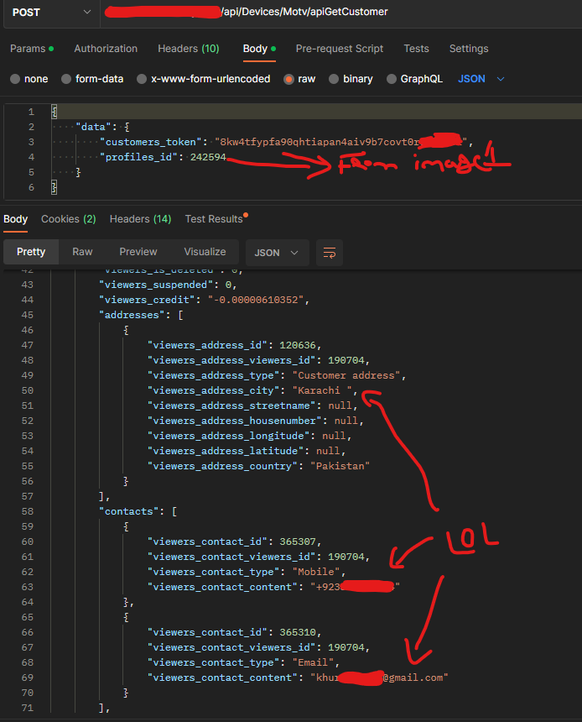
Task: Click the "Customer address" value
Action: click(346, 375)
